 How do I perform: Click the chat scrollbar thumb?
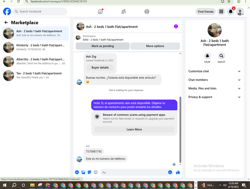(x=180, y=129)
